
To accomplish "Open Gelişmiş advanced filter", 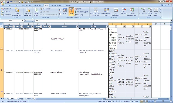I will tap(79, 15).
